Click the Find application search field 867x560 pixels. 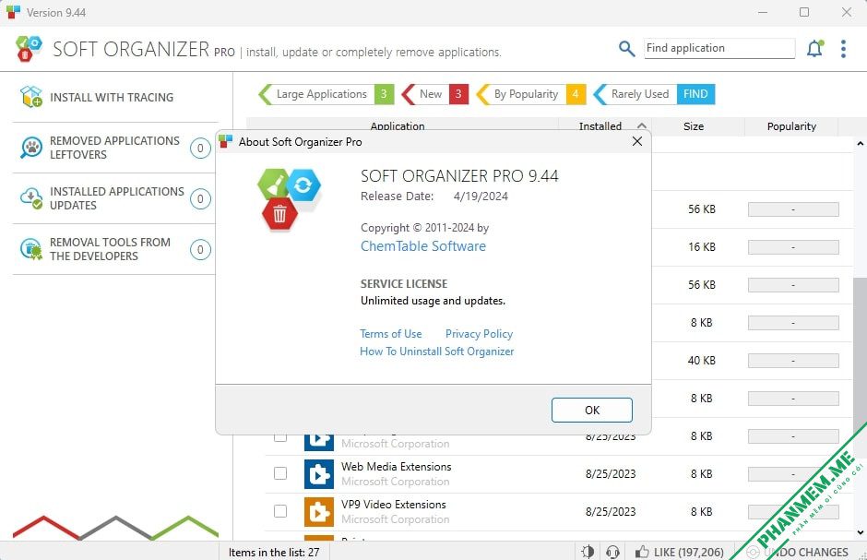(719, 48)
